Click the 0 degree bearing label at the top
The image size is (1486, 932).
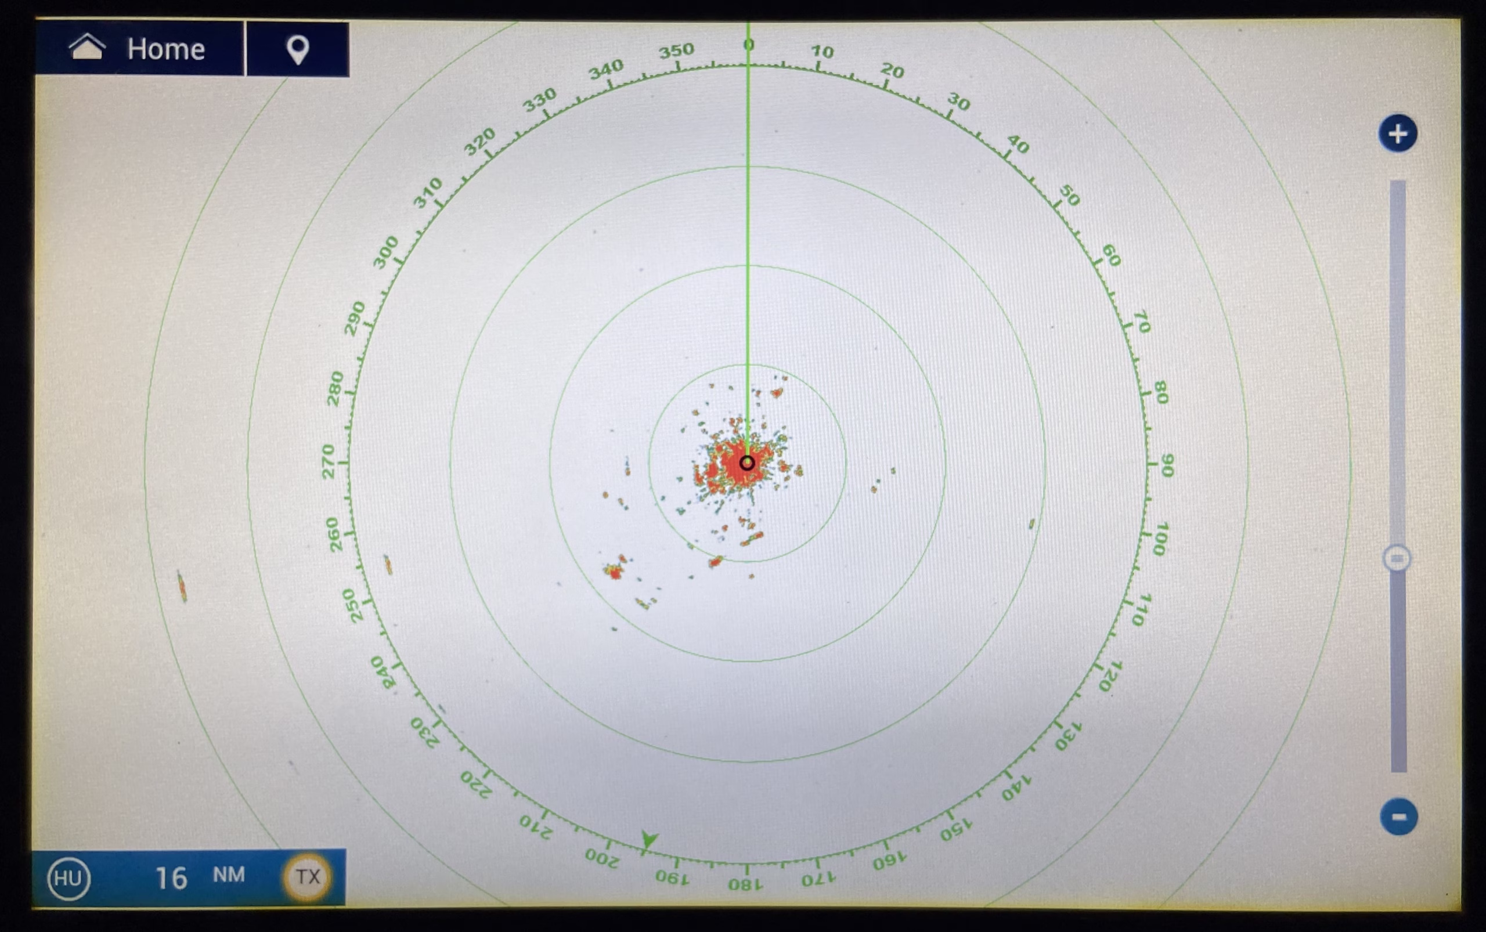coord(749,44)
